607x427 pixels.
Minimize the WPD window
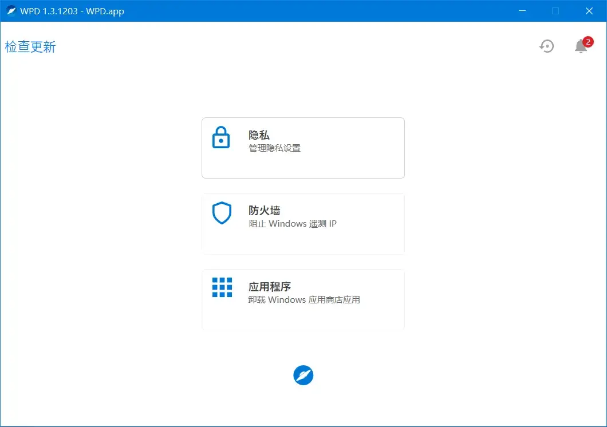[x=522, y=11]
